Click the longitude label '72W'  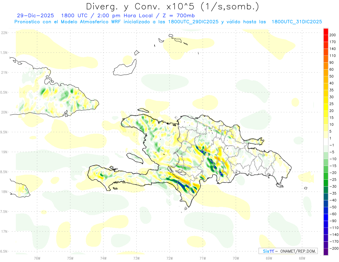pos(169,258)
